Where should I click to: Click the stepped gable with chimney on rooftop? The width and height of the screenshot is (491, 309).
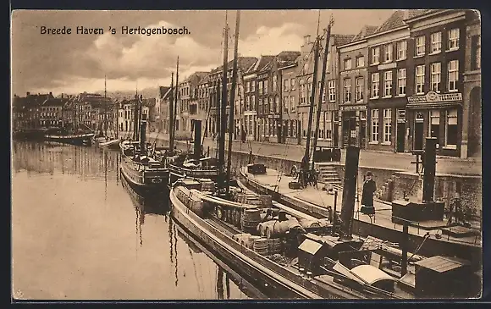(306, 47)
